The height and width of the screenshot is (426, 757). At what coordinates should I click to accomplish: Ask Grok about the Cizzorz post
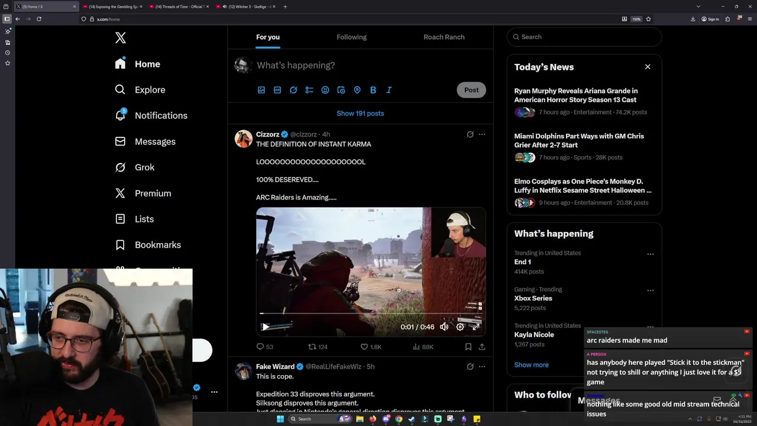pyautogui.click(x=470, y=134)
